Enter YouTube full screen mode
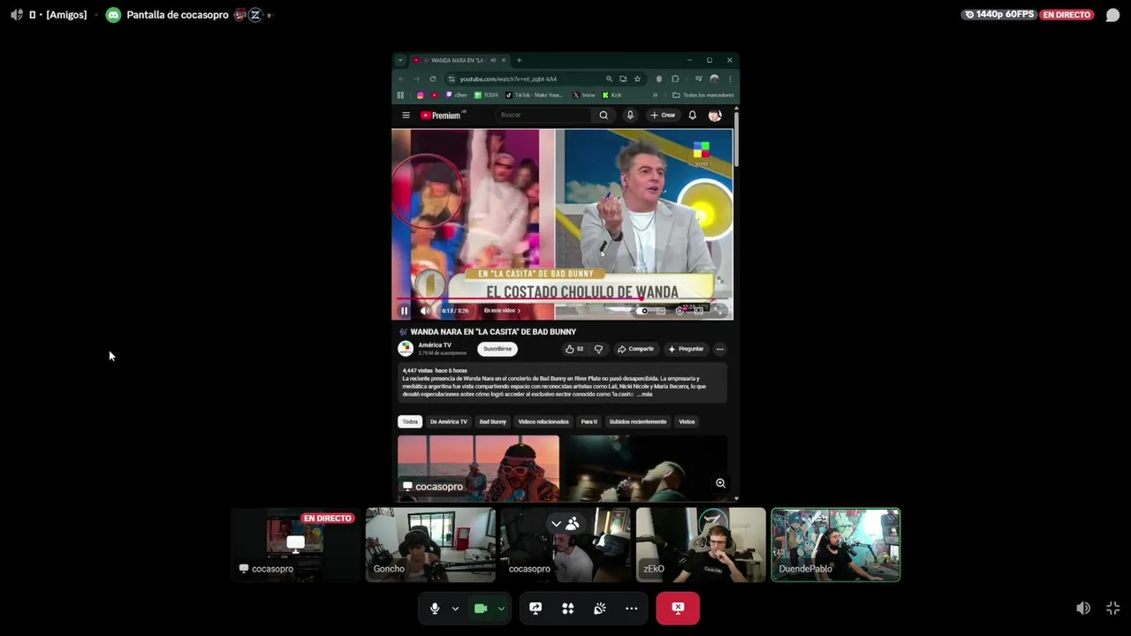Image resolution: width=1131 pixels, height=636 pixels. [718, 311]
